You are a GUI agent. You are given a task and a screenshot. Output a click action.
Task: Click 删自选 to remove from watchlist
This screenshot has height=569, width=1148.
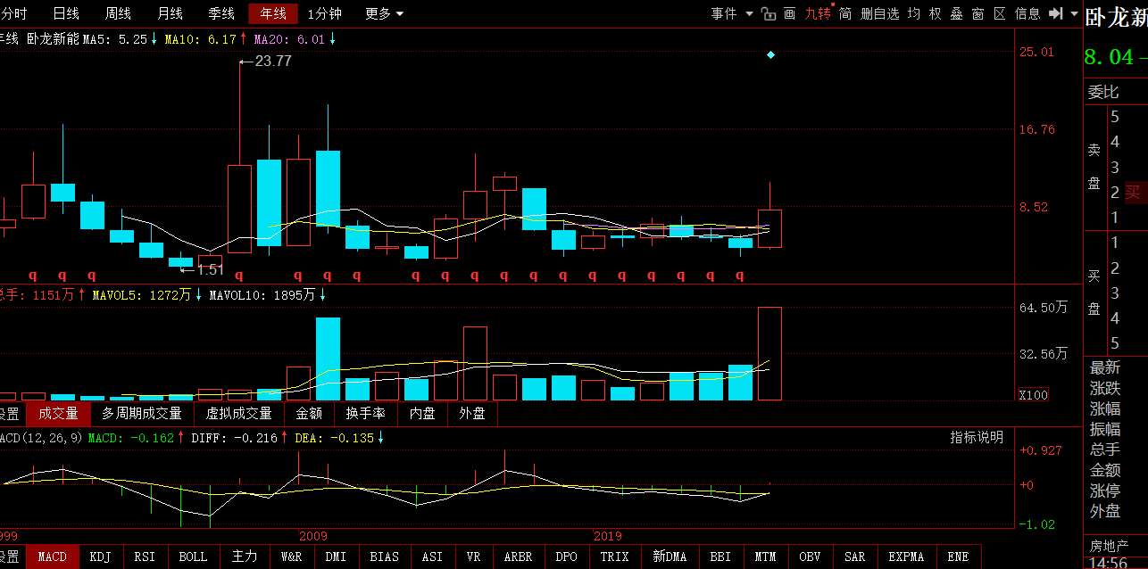coord(879,13)
